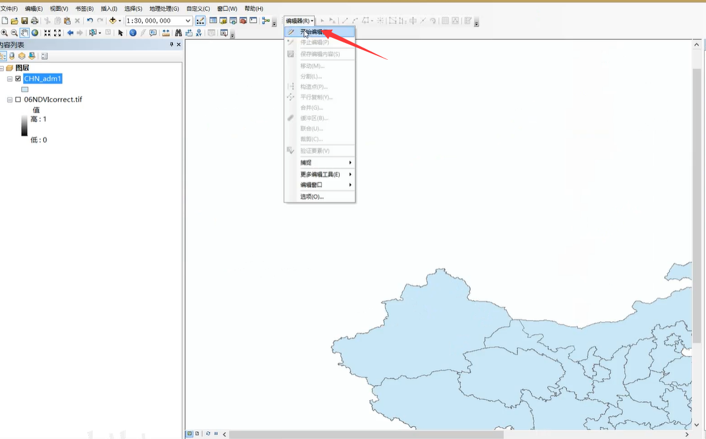The image size is (706, 439).
Task: Select the CHN_adm1 layer name
Action: click(x=42, y=78)
